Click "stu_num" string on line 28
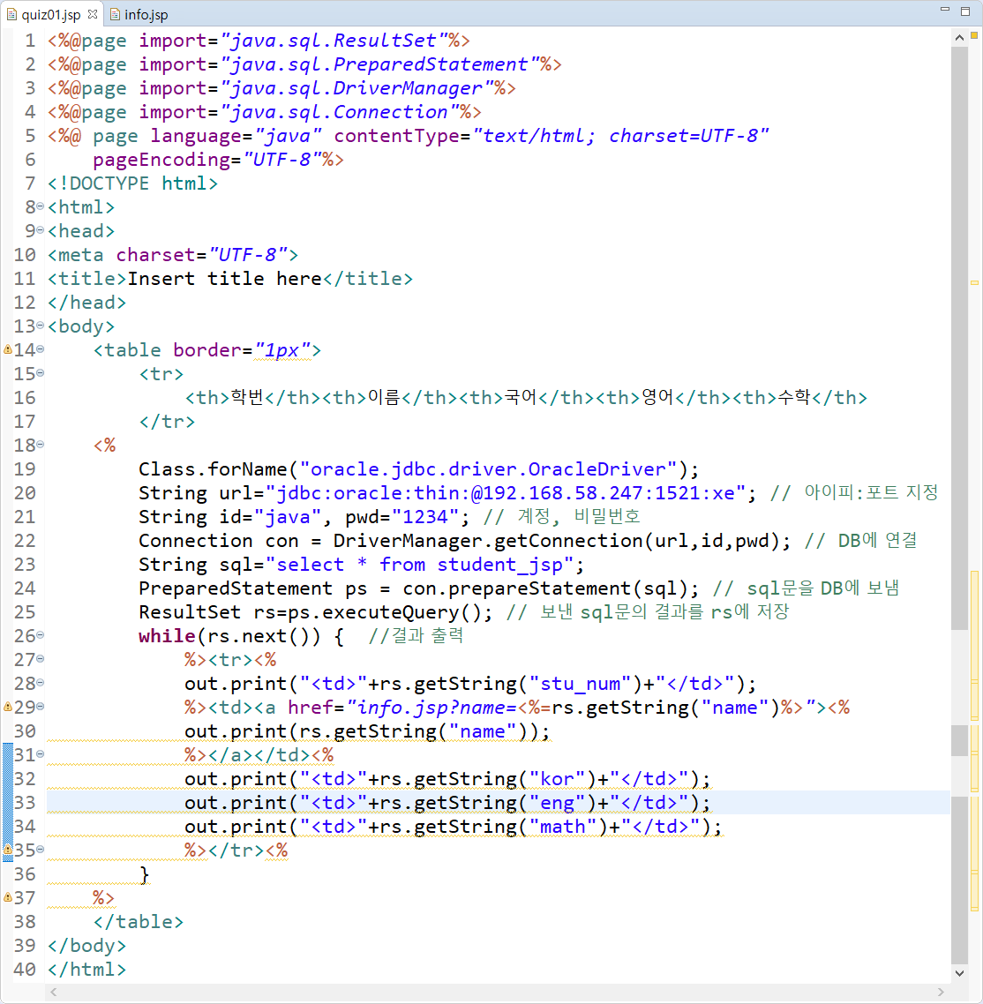This screenshot has height=1004, width=983. click(x=581, y=684)
